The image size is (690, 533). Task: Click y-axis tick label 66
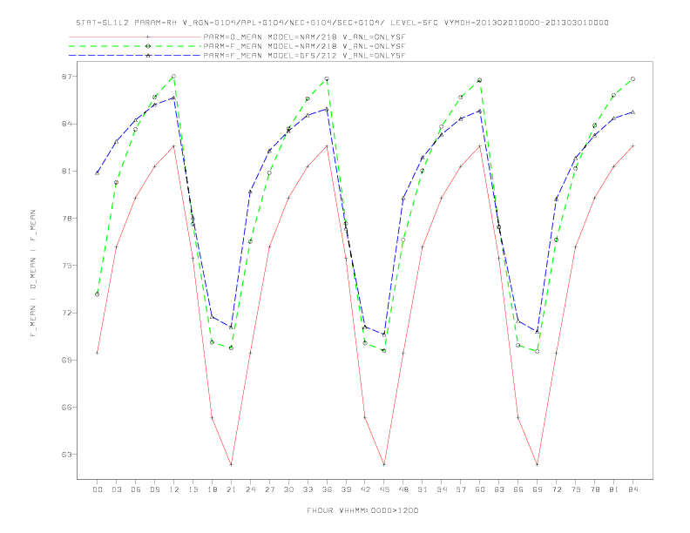pos(66,408)
